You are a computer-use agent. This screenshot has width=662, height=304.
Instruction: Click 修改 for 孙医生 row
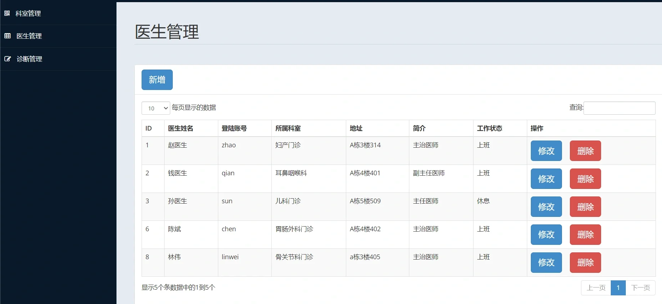(546, 207)
